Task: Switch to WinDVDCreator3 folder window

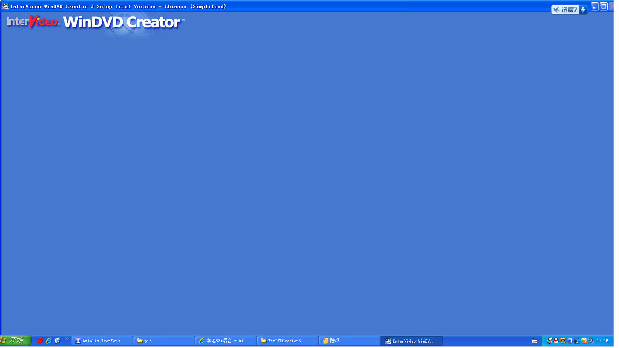Action: pyautogui.click(x=288, y=341)
